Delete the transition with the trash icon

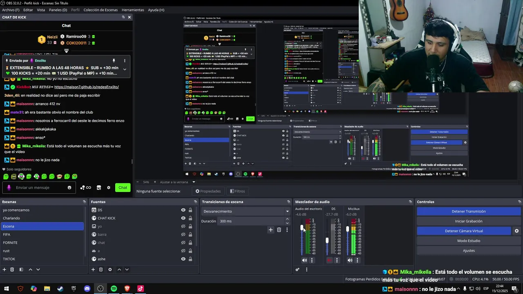[x=279, y=230]
